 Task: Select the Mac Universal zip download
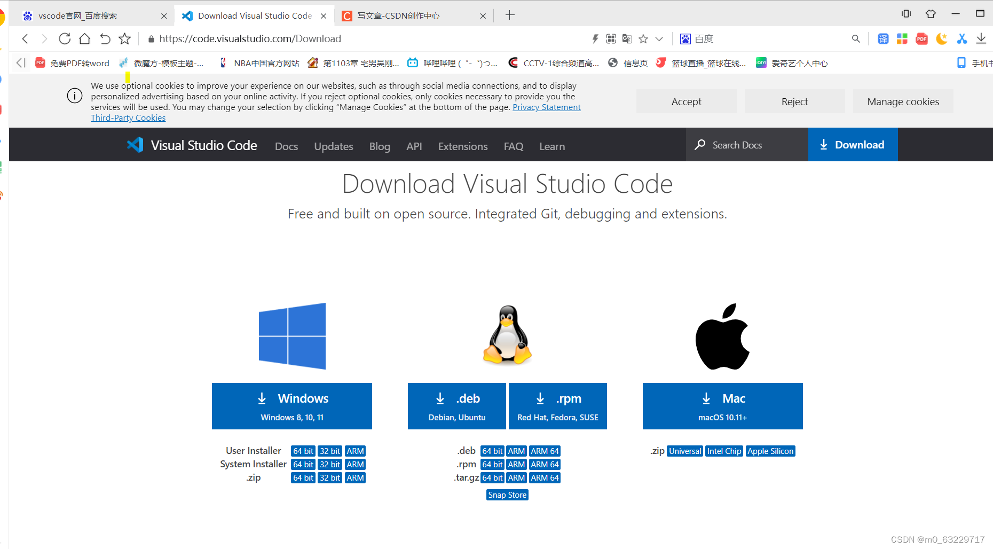tap(685, 451)
